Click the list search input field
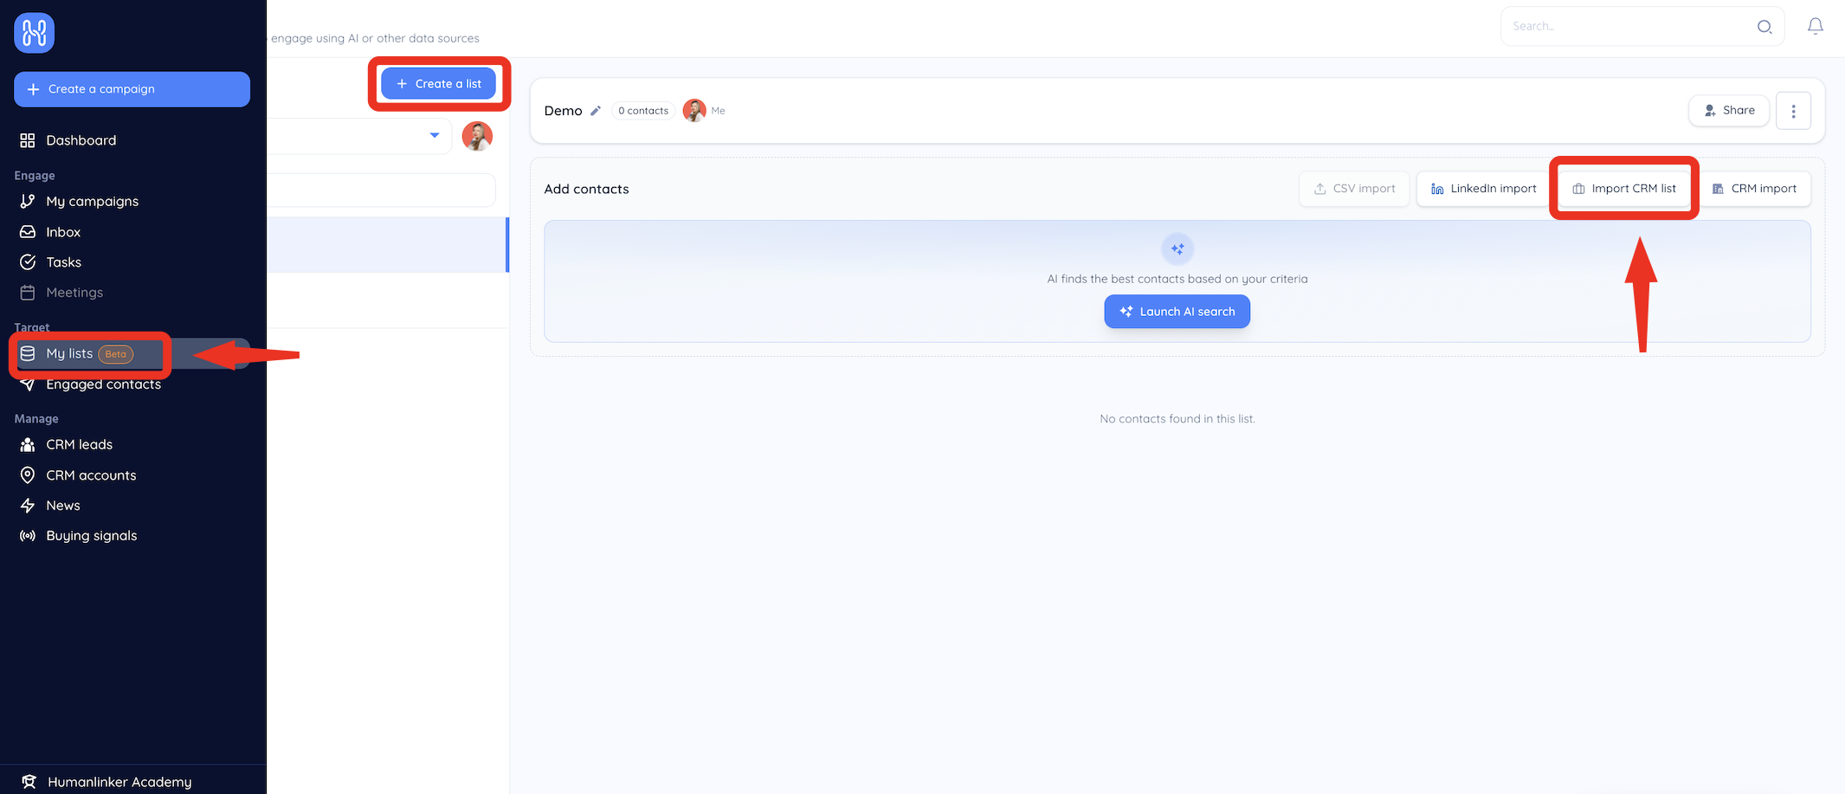Screen dimensions: 1845x794 [381, 190]
